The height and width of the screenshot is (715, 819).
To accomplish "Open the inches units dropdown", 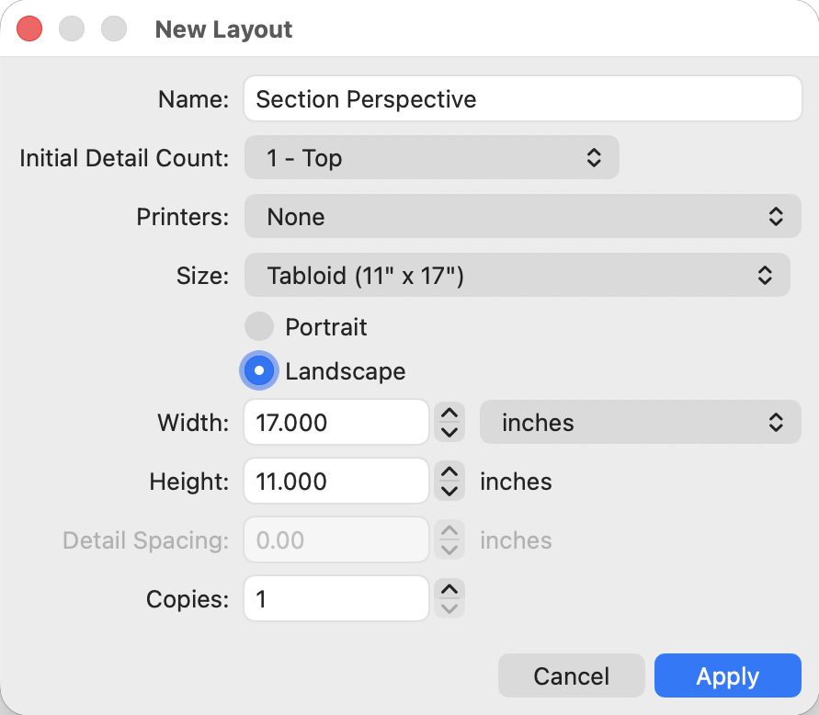I will (641, 422).
